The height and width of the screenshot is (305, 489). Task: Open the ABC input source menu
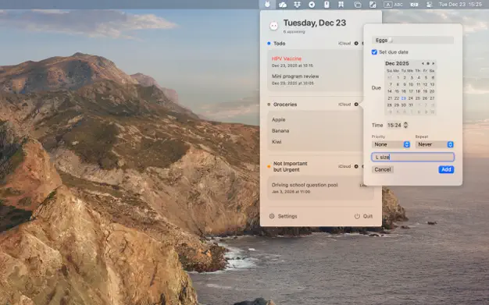(x=393, y=5)
